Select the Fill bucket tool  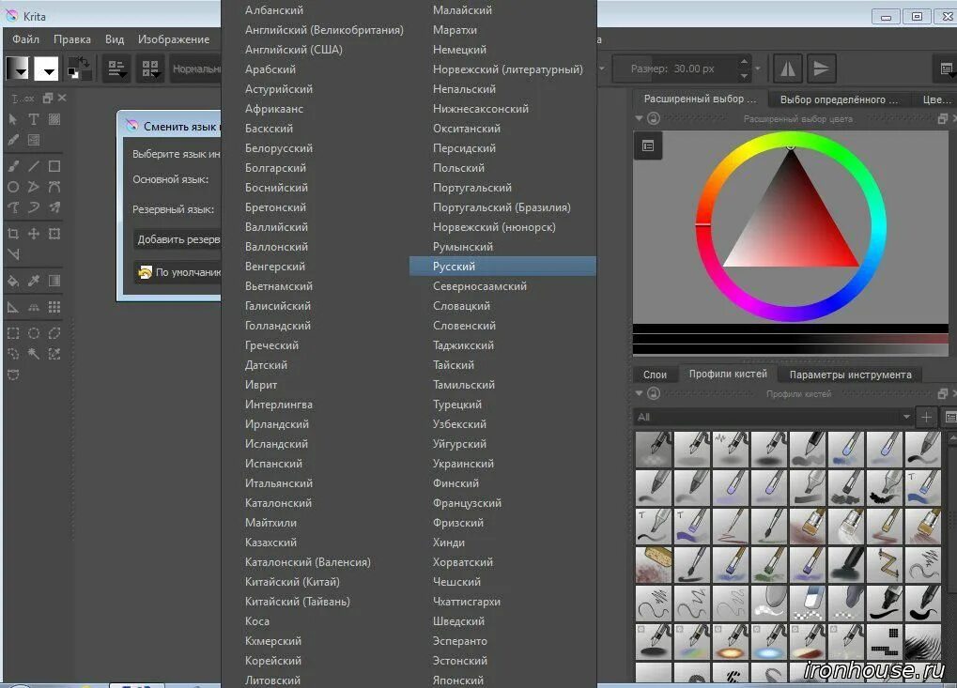[x=13, y=281]
